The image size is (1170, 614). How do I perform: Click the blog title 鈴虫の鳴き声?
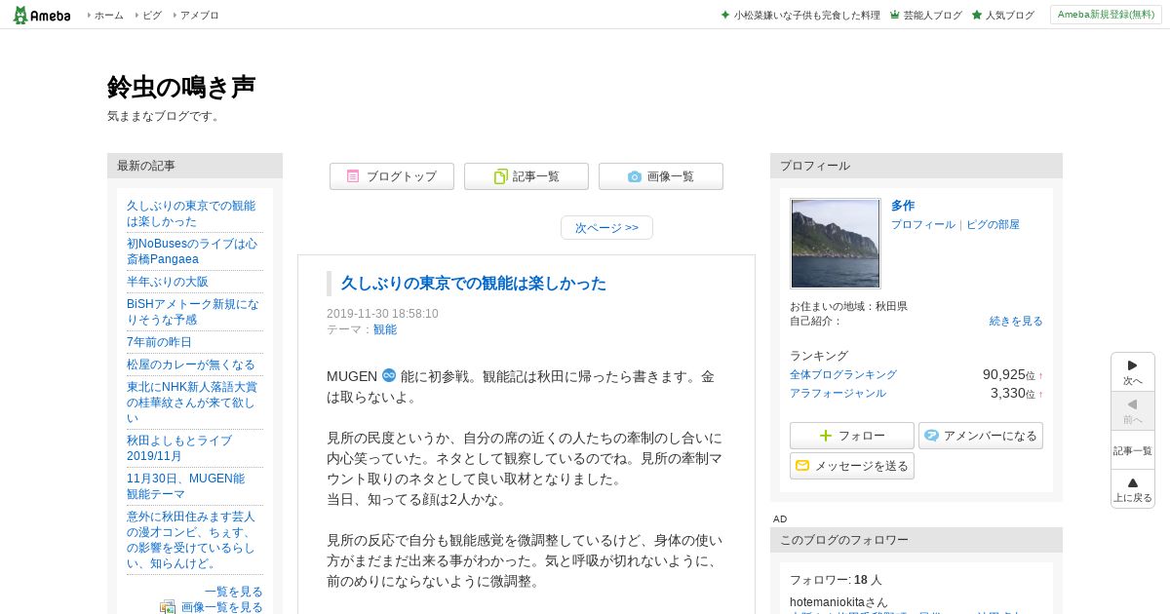[x=181, y=87]
